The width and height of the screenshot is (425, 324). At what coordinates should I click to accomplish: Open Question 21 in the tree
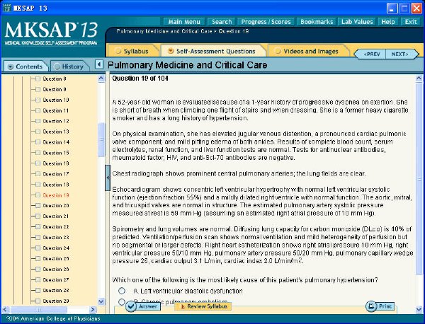tap(56, 216)
